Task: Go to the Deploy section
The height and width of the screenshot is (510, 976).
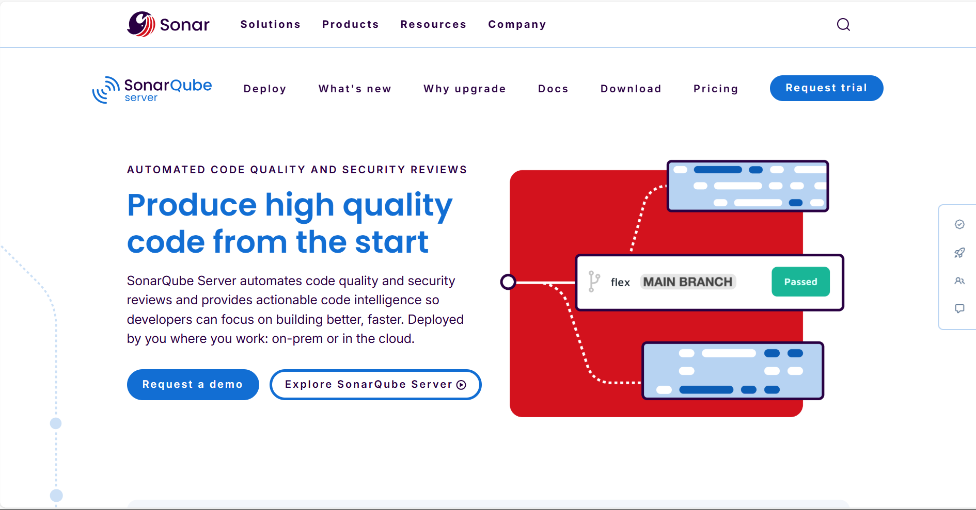Action: click(264, 89)
